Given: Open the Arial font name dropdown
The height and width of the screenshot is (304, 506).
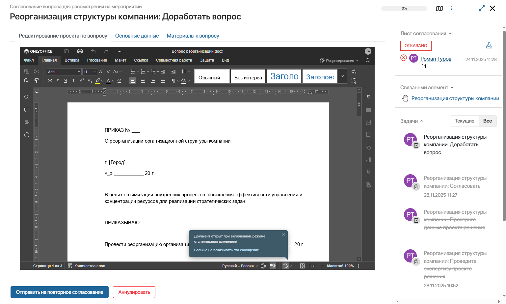Looking at the screenshot, I should [x=79, y=72].
